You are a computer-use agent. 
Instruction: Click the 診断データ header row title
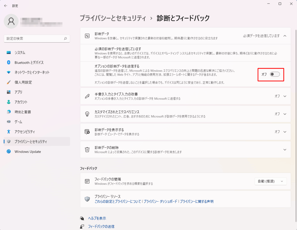point(102,34)
